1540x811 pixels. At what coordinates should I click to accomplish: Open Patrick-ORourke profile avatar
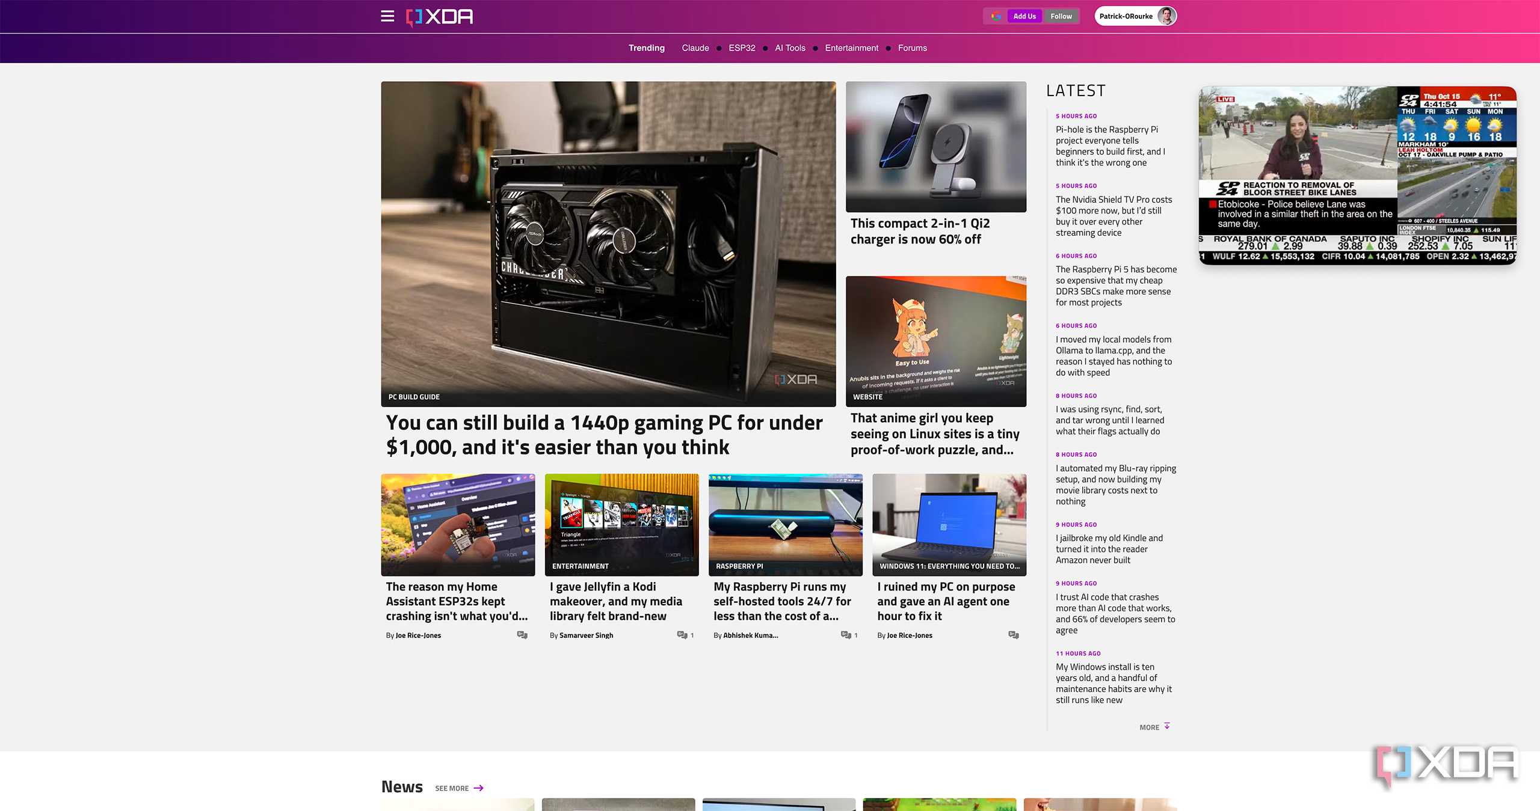pos(1166,16)
